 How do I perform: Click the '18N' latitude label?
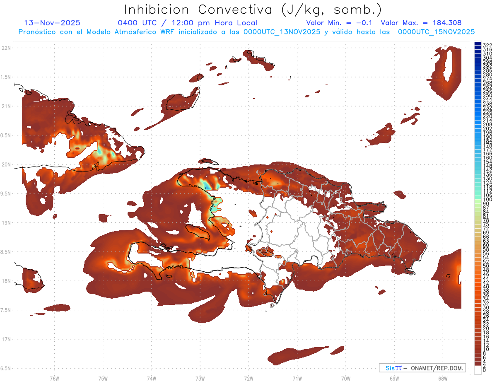tap(7, 281)
